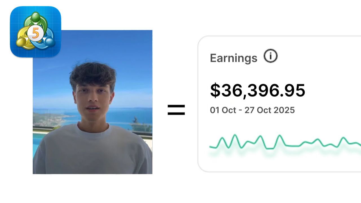Click the blue sky above the man's head
Screen dimensions: 361x203
pyautogui.click(x=93, y=45)
